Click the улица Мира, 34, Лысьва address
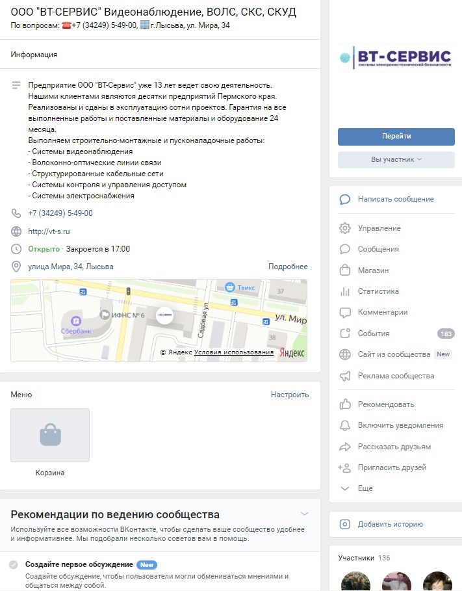Image resolution: width=462 pixels, height=591 pixels. pos(71,267)
